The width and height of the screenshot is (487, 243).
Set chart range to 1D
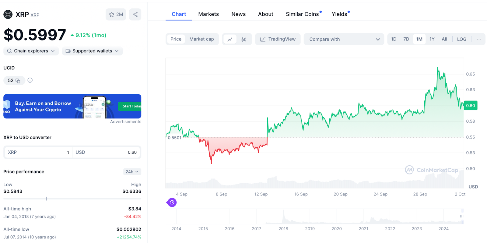coord(394,39)
